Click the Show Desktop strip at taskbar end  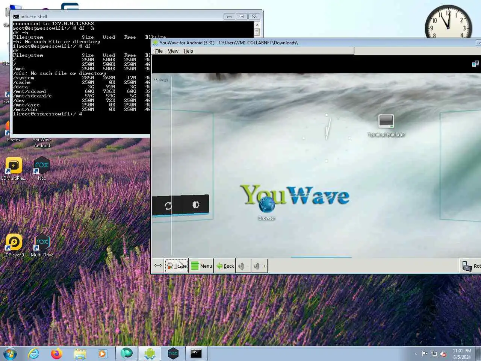478,353
